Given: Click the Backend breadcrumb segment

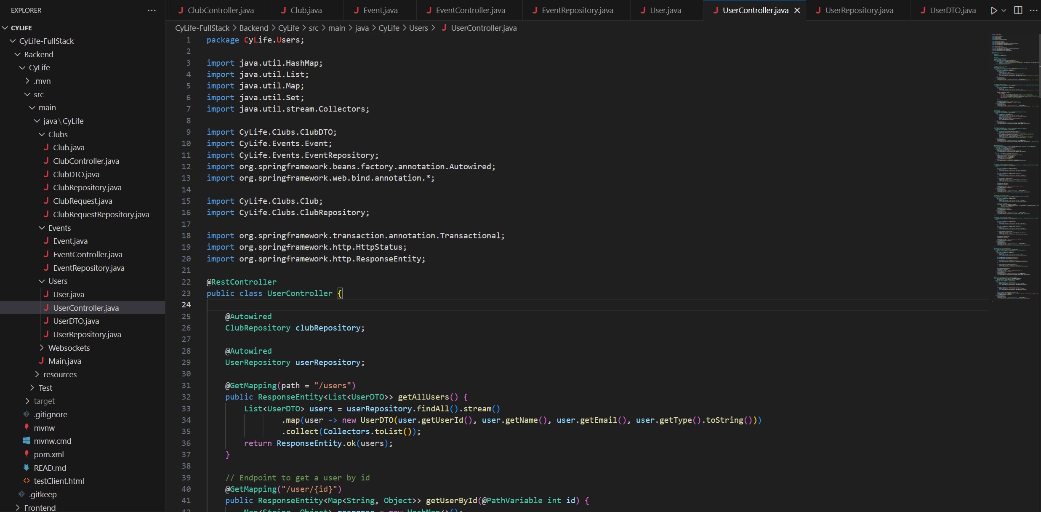Looking at the screenshot, I should (253, 28).
